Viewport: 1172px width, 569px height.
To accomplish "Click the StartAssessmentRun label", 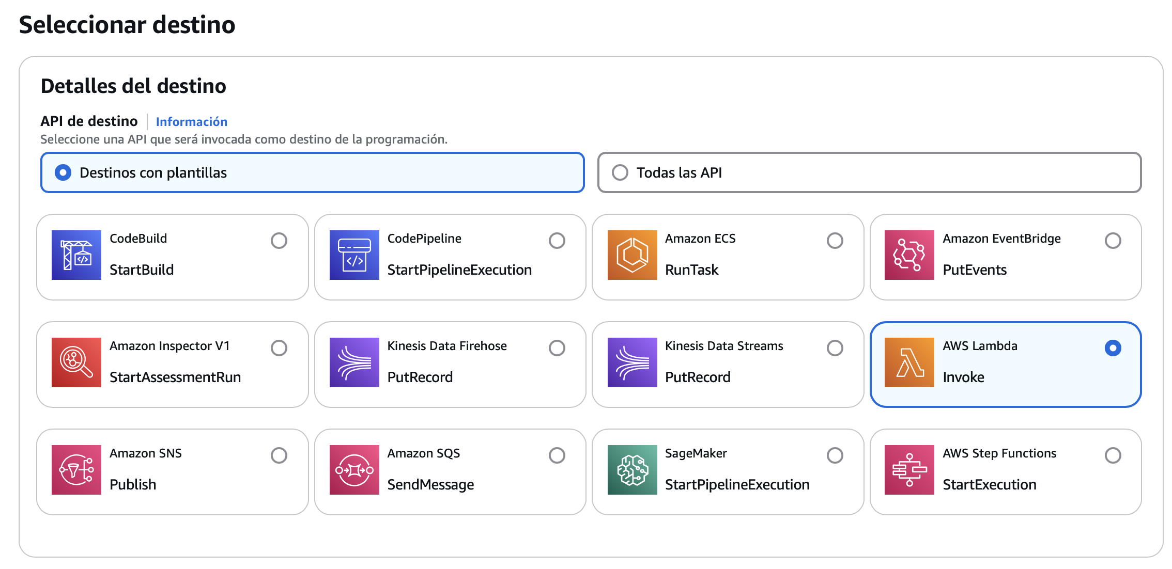I will pos(175,377).
